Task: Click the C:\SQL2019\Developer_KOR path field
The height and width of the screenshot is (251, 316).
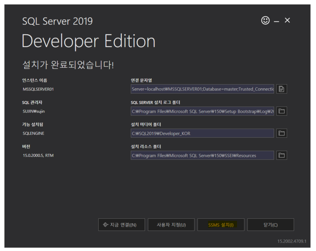Action: tap(202, 133)
